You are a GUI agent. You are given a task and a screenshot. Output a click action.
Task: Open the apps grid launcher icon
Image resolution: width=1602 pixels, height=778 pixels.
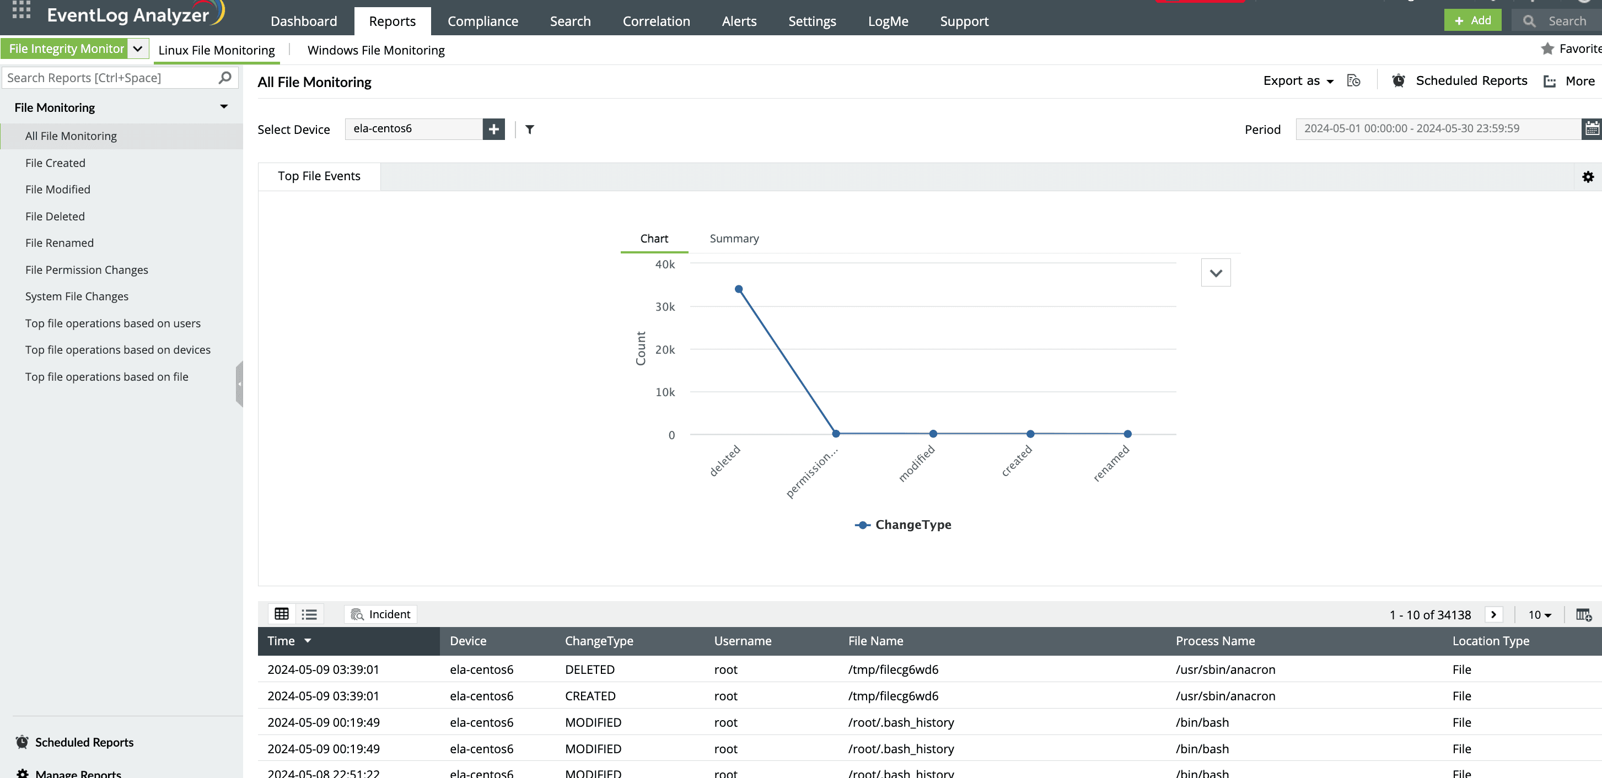pos(21,10)
